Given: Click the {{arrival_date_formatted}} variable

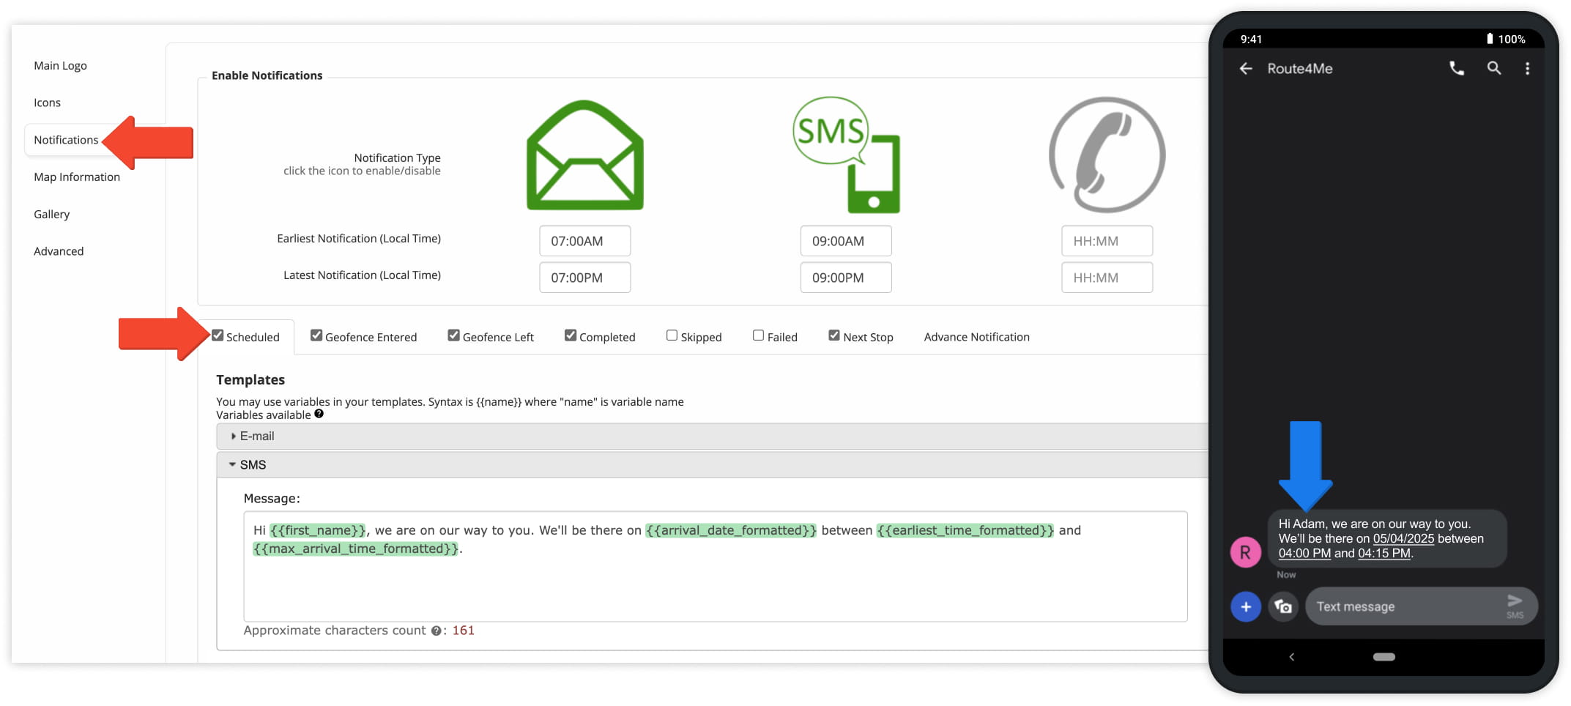Looking at the screenshot, I should click(730, 530).
